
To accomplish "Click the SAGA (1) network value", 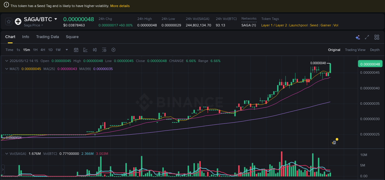I will pos(249,25).
